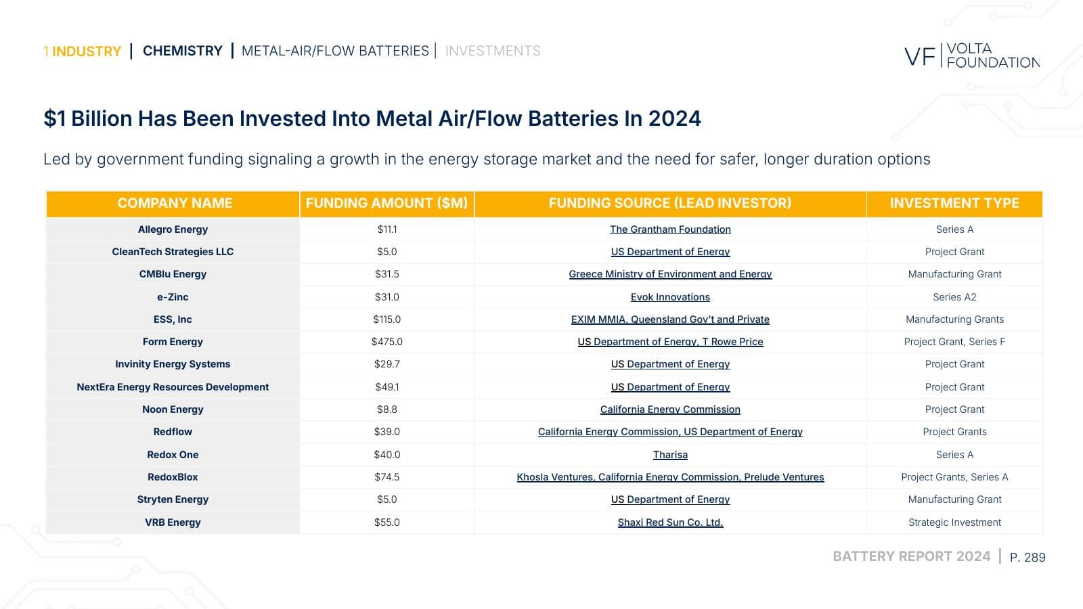Screen dimensions: 1083x609
Task: Click the Series A2 investment type
Action: pyautogui.click(x=954, y=297)
